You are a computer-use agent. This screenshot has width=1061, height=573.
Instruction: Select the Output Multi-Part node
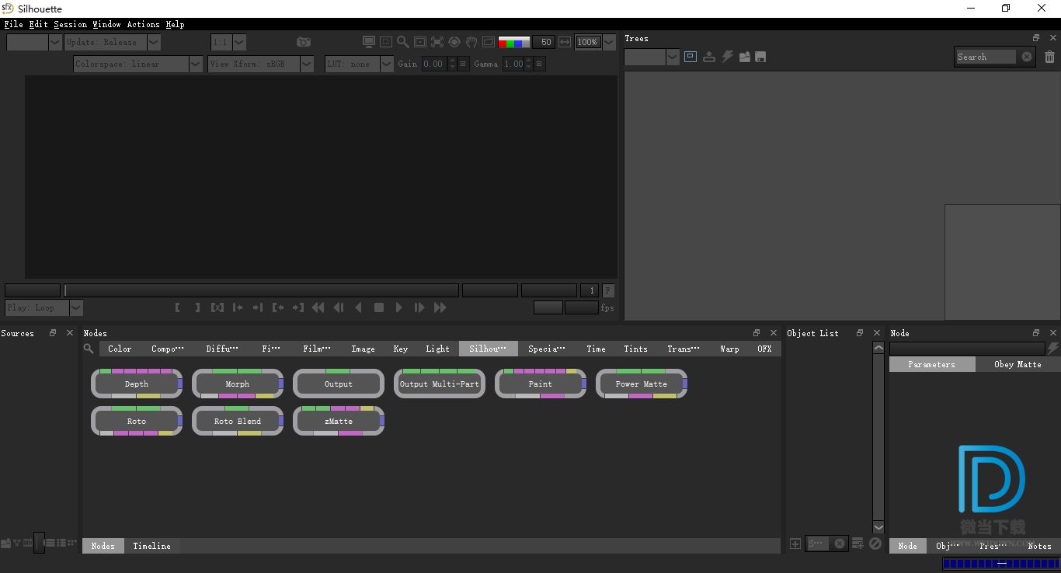pos(440,384)
